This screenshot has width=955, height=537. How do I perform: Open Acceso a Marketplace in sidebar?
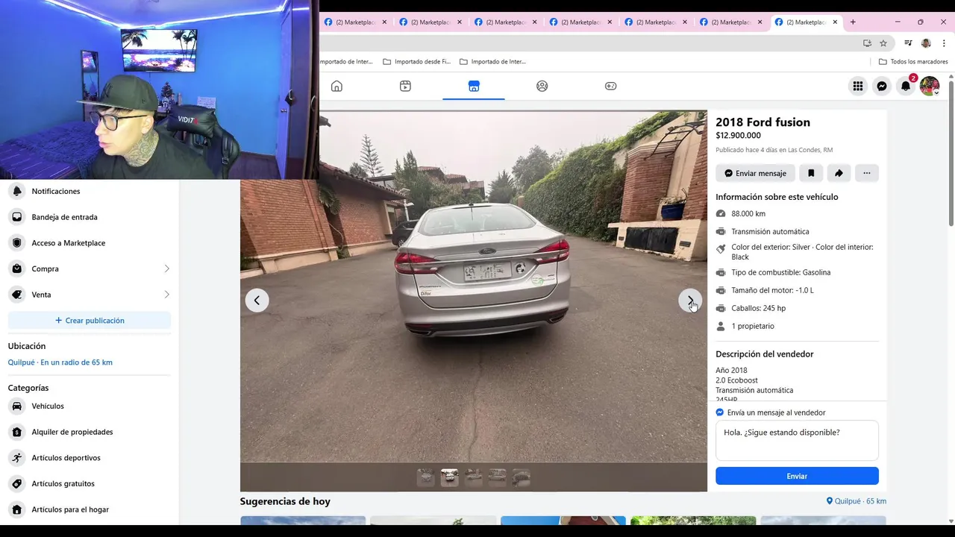click(90, 243)
